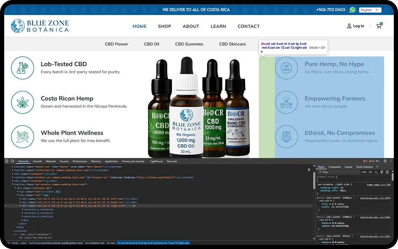Click the flex badge on first row div

coord(58,192)
